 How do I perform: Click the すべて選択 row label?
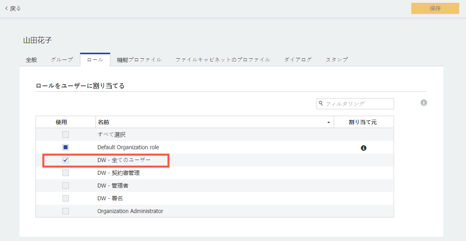tap(112, 134)
